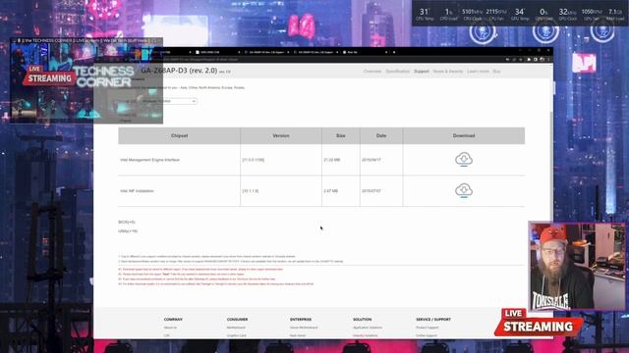Open the Application Solutions footer link
This screenshot has height=353, width=629.
coord(368,328)
